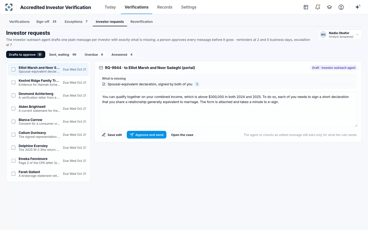
Task: Switch to the Exceptions sub-tab
Action: click(76, 22)
